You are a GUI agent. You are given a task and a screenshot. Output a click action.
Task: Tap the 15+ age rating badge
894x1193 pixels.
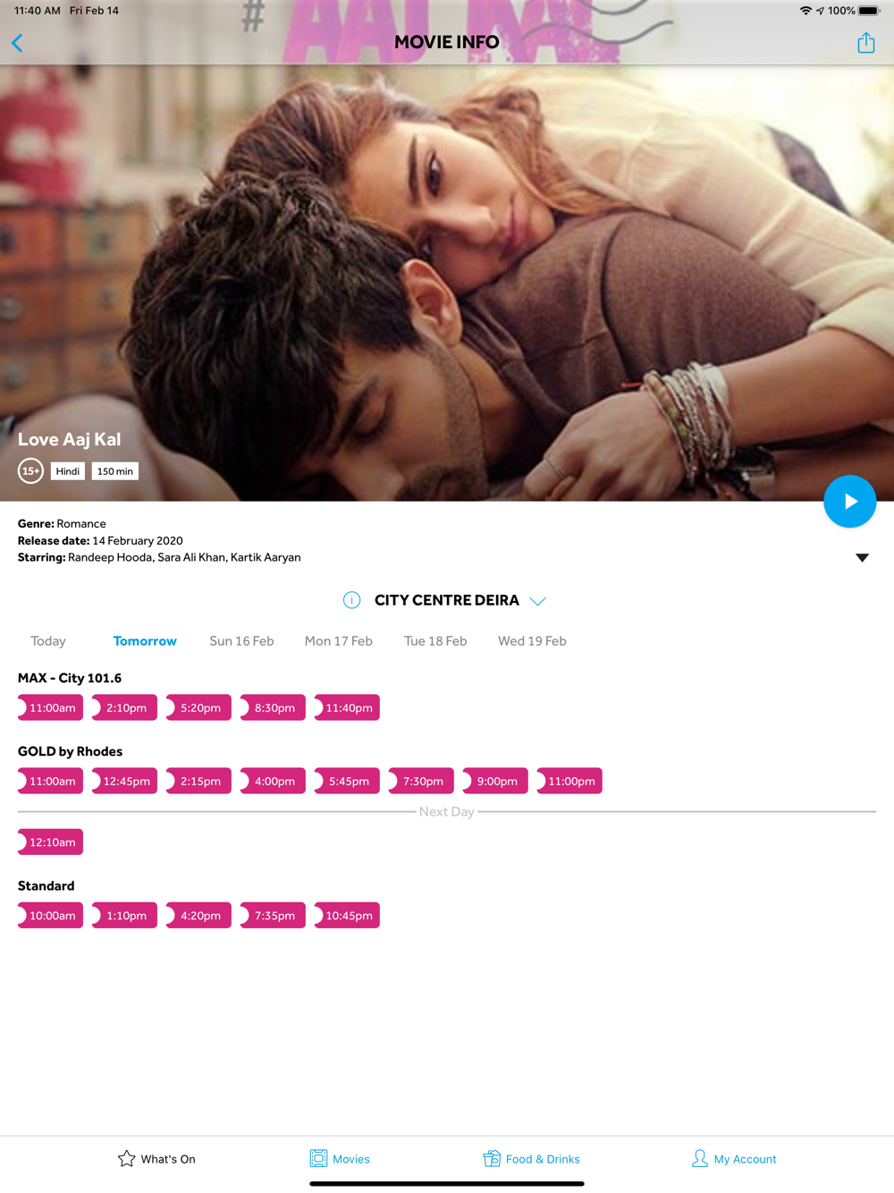(x=30, y=471)
